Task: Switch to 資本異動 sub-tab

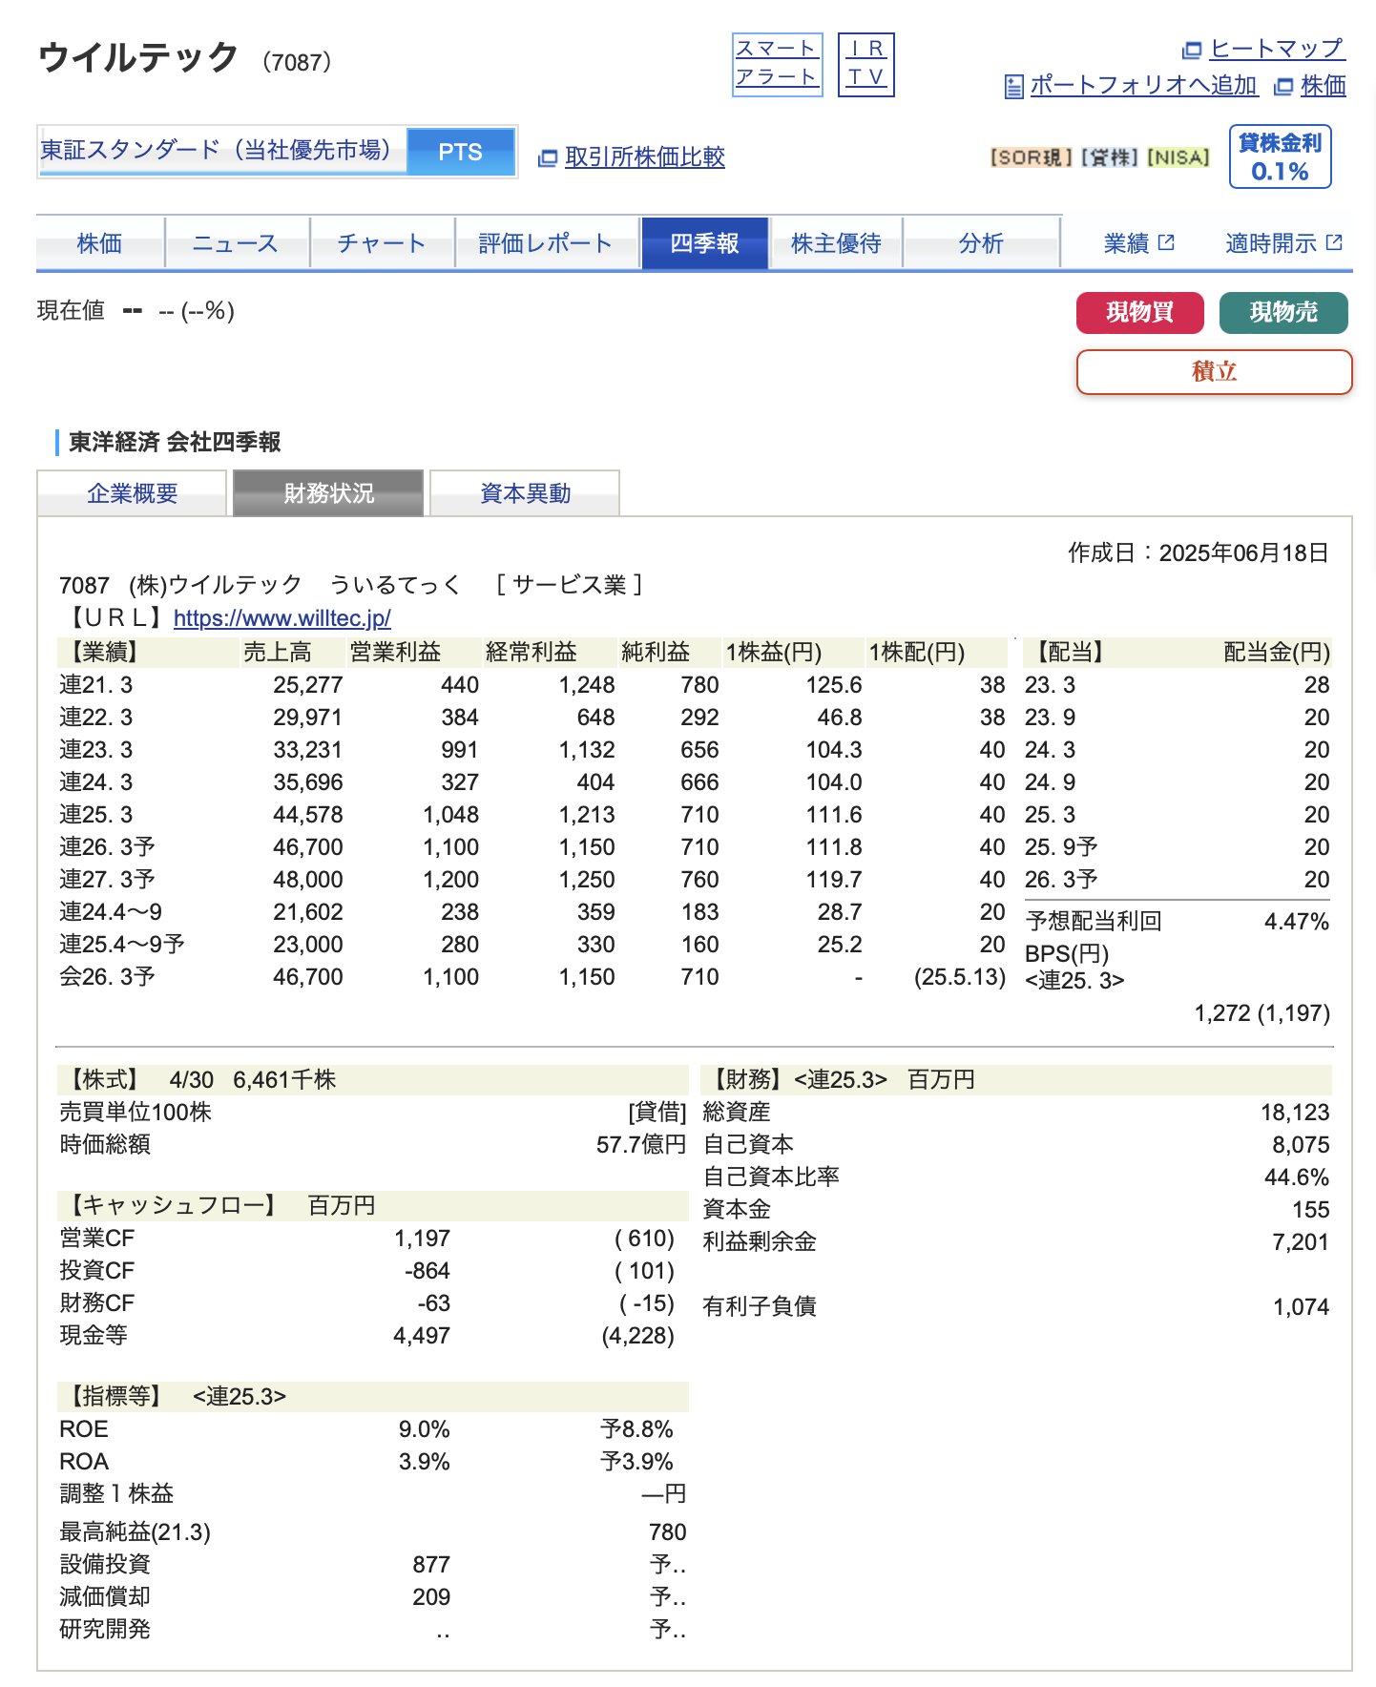Action: 525,493
